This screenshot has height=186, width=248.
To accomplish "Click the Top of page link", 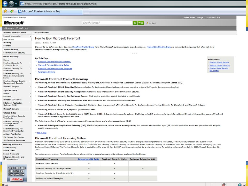I will click(42, 133).
